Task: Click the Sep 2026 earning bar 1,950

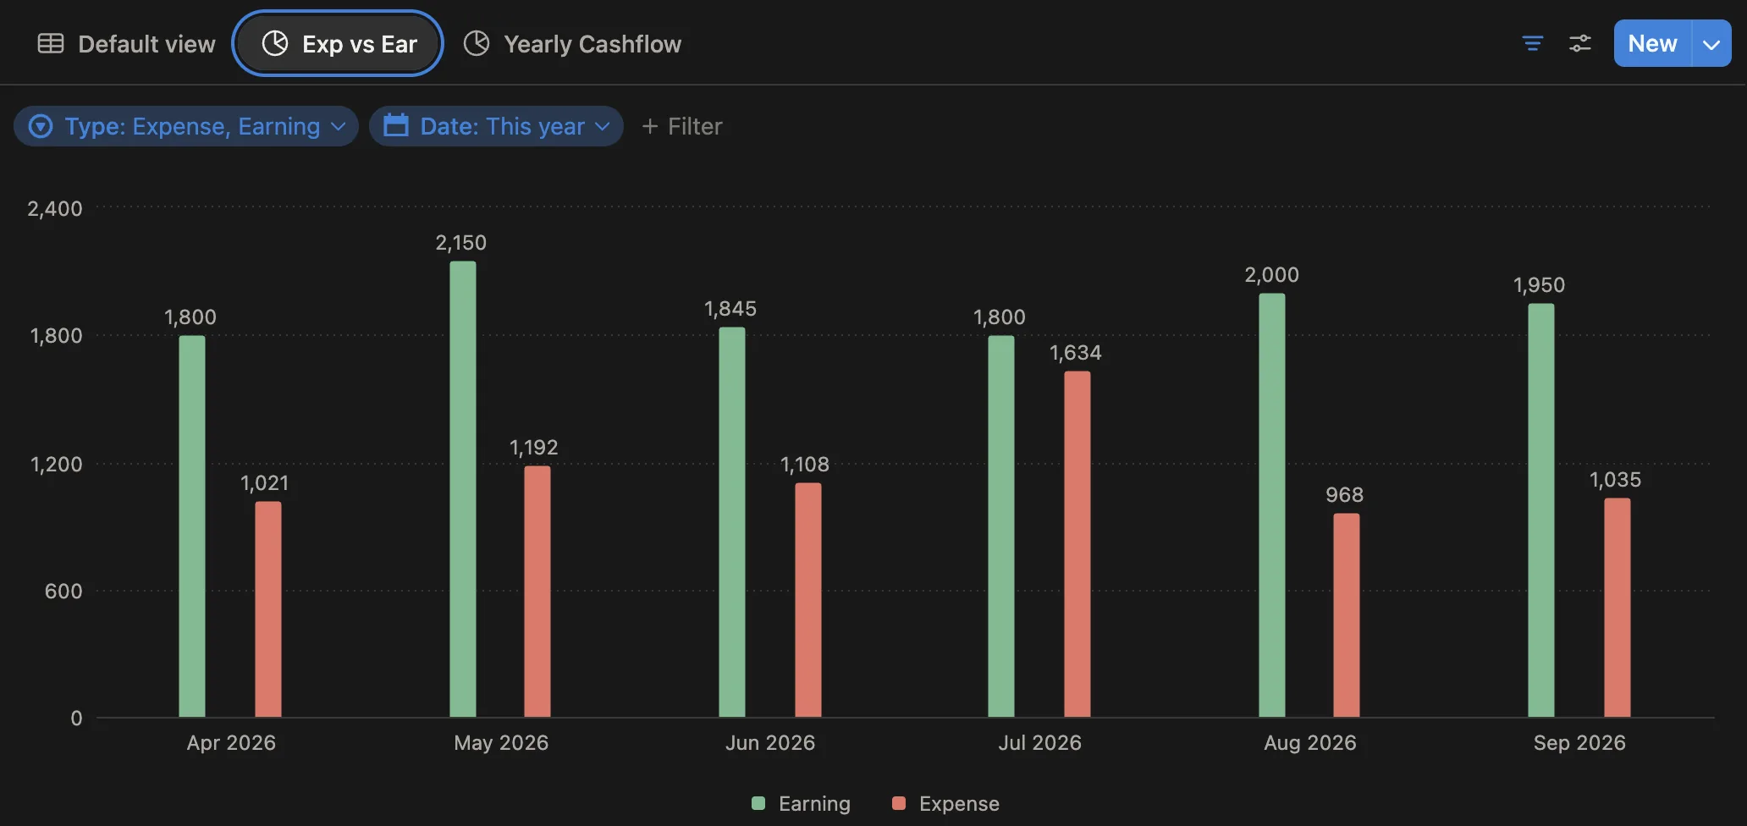Action: [x=1541, y=510]
